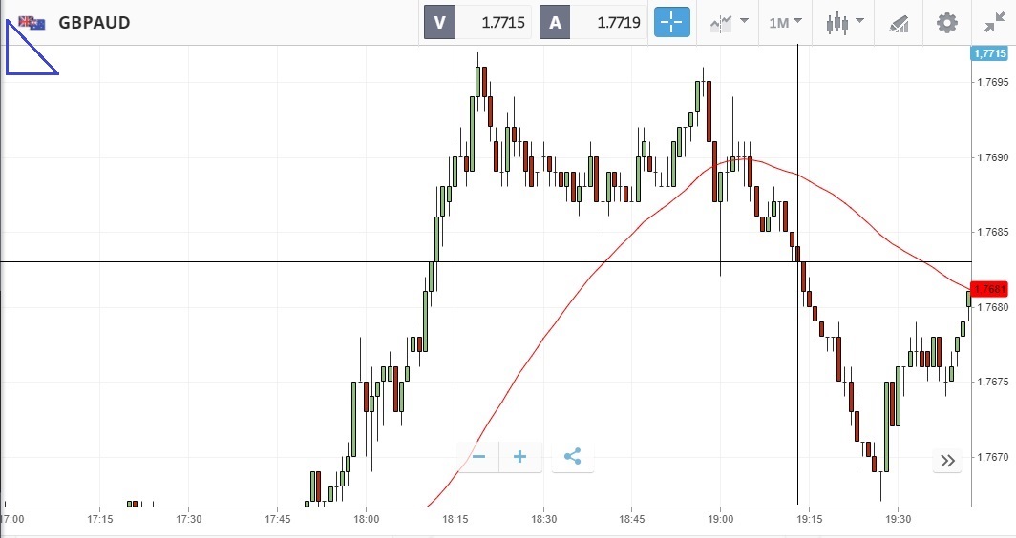Click the blue 1.7715 price marker

[989, 53]
